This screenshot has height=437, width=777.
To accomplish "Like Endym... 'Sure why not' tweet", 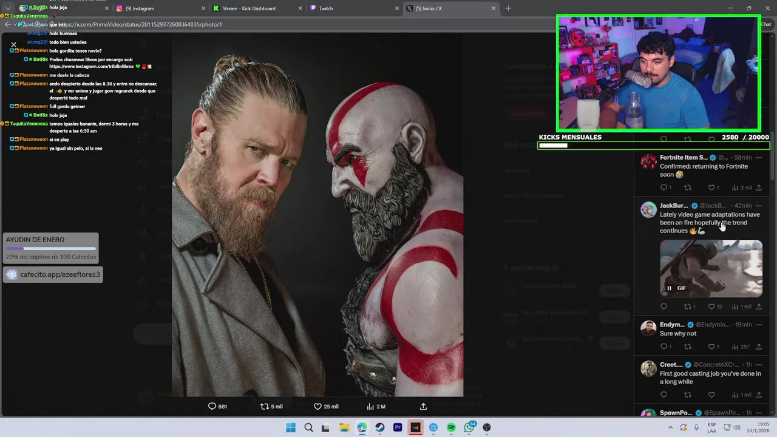I will click(x=714, y=347).
